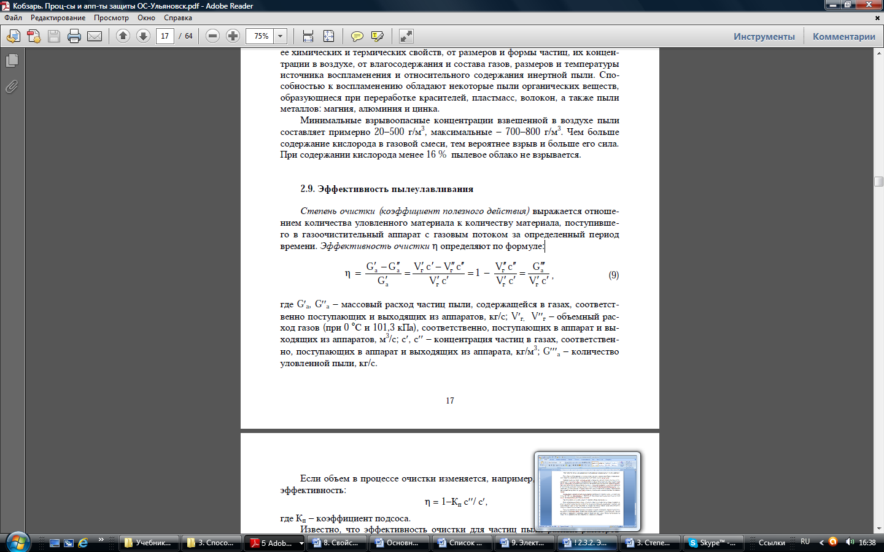Switch to the 8. Свойс... Word document
This screenshot has height=552, width=884.
pos(337,543)
